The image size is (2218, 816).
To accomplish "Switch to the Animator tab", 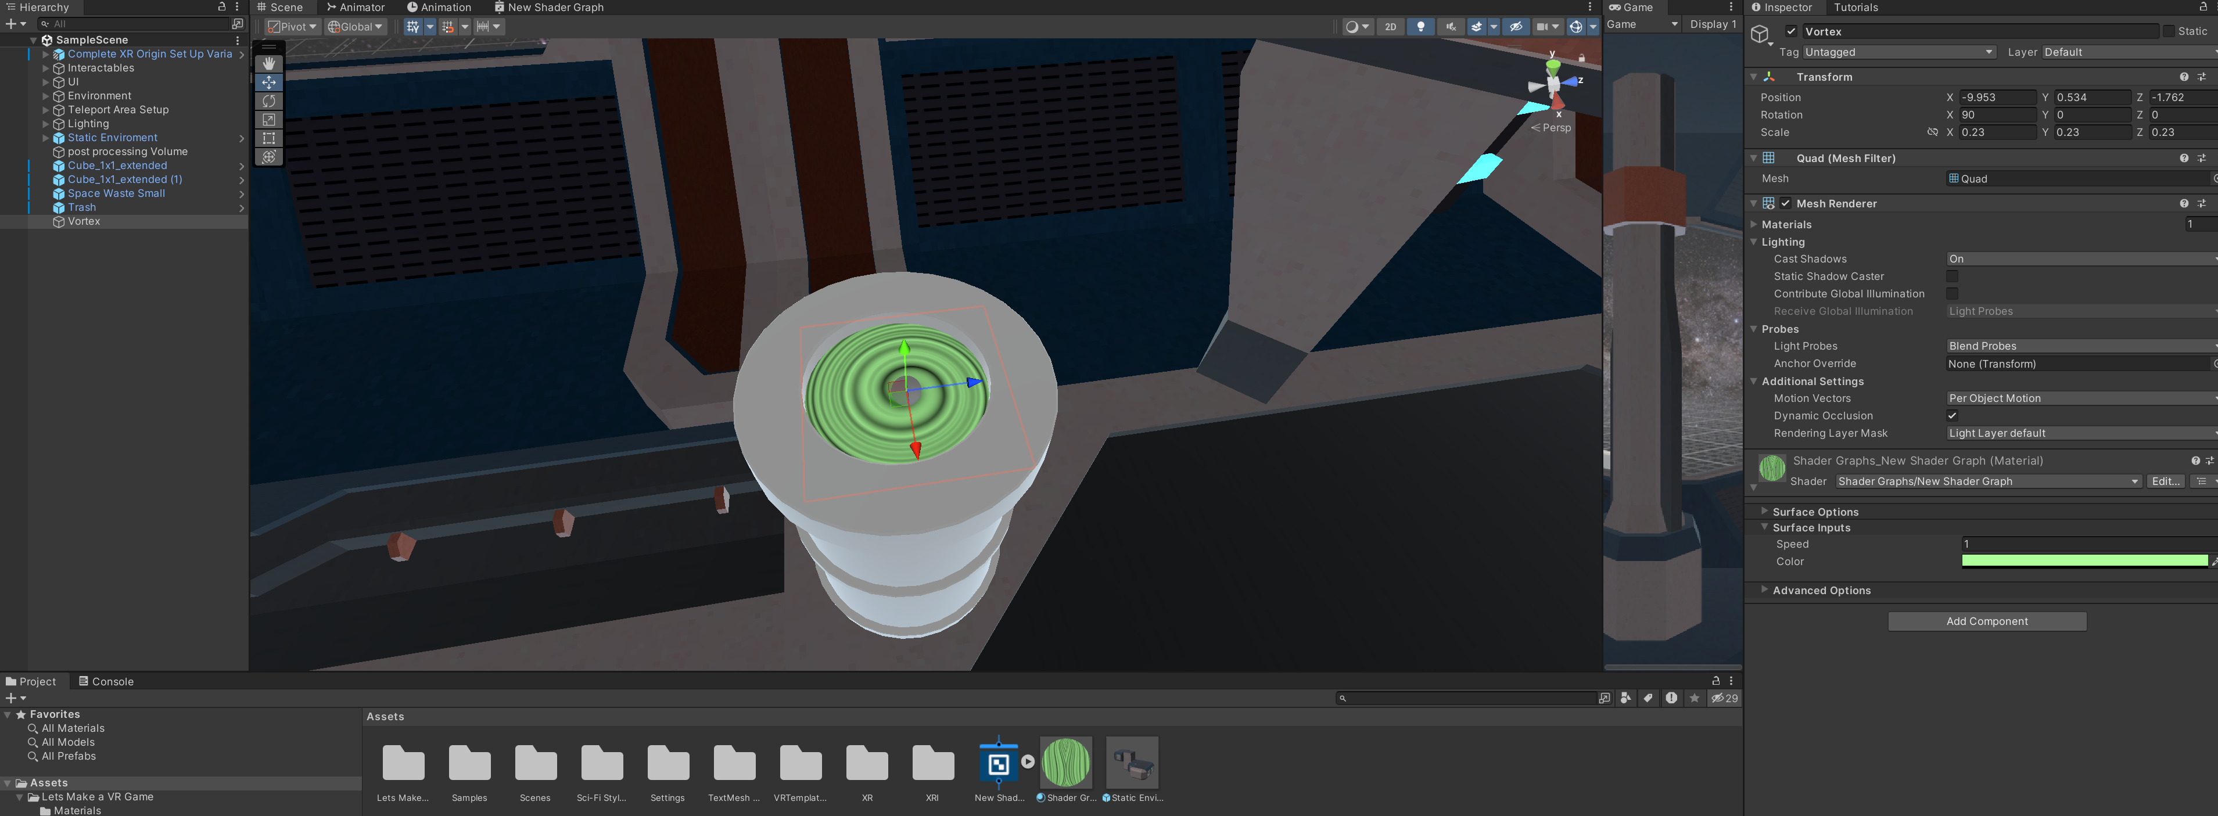I will [356, 7].
